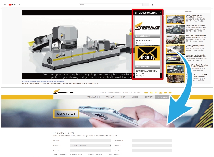Viewport: 214px width, 157px height.
Task: Open the YouTube social icon in header
Action: point(146,93)
